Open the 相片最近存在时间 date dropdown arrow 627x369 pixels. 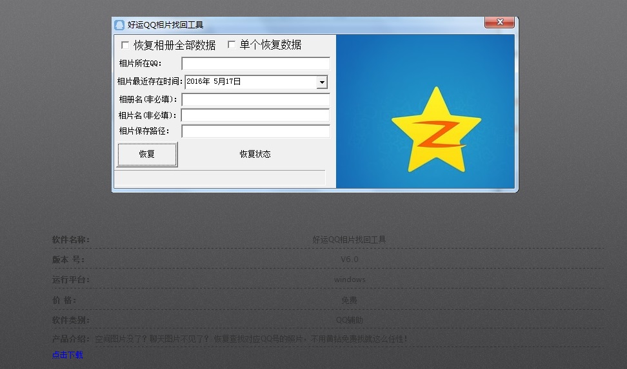[322, 82]
